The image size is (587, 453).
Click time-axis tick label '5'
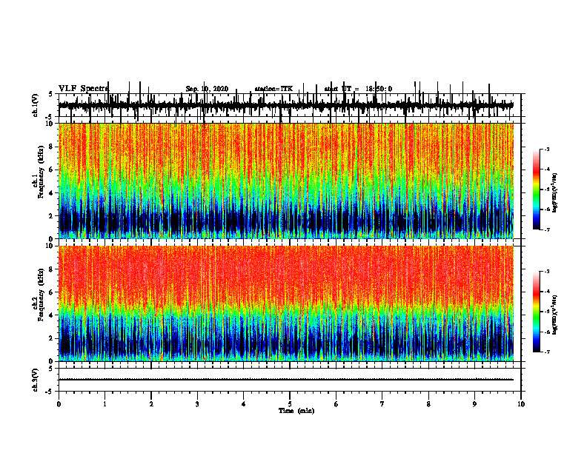(290, 404)
